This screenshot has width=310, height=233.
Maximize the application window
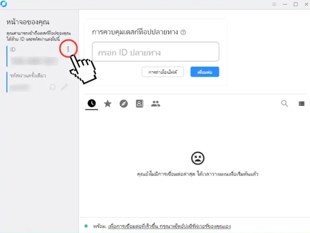296,4
